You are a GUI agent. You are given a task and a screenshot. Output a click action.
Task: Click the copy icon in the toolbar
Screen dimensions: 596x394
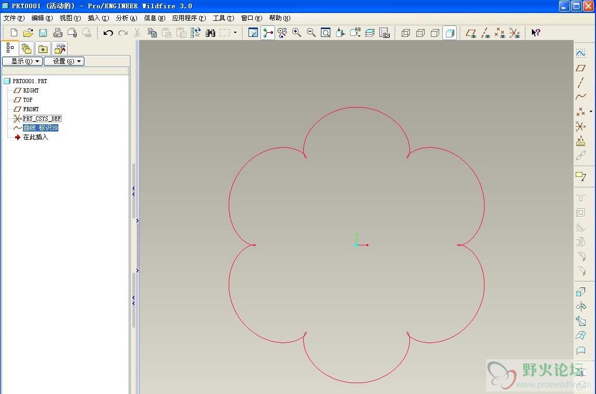click(x=152, y=33)
